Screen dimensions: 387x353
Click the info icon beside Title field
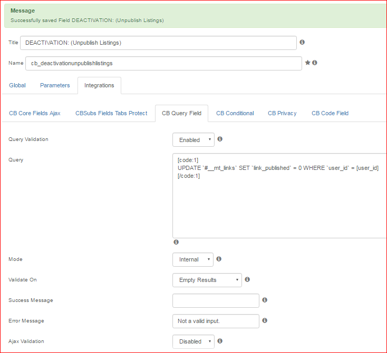[302, 42]
